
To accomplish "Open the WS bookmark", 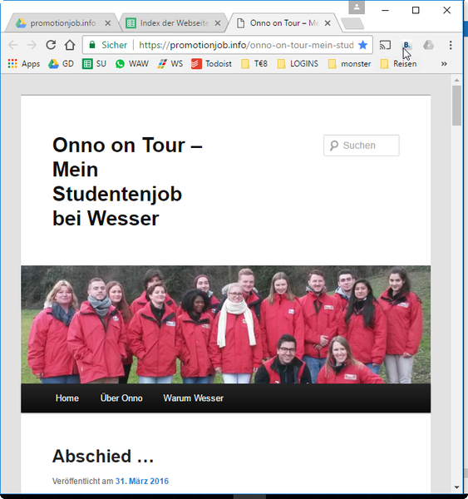I will 170,64.
